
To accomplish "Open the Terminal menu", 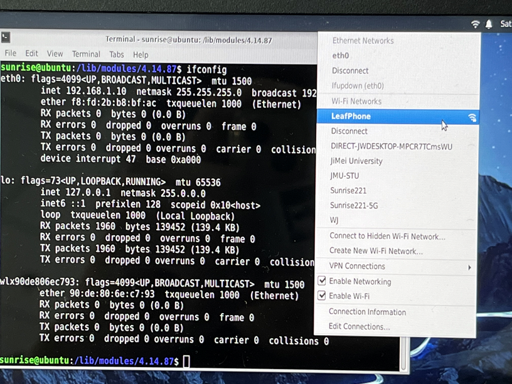I will point(86,54).
